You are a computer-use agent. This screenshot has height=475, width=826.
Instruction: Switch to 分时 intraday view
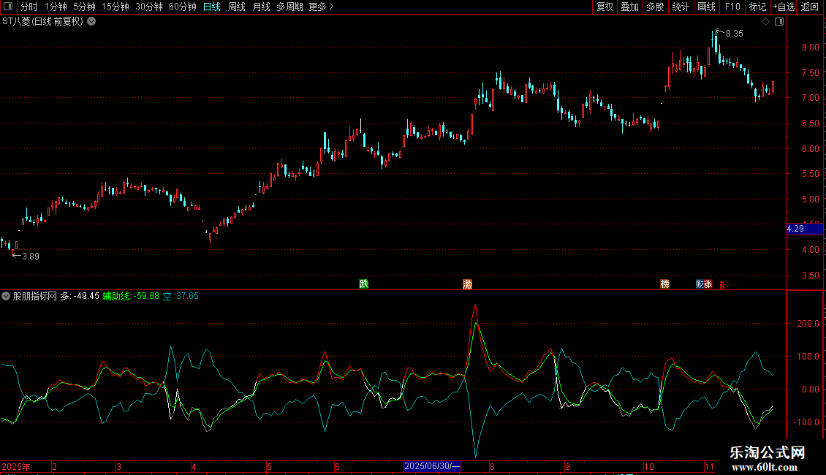click(x=29, y=7)
